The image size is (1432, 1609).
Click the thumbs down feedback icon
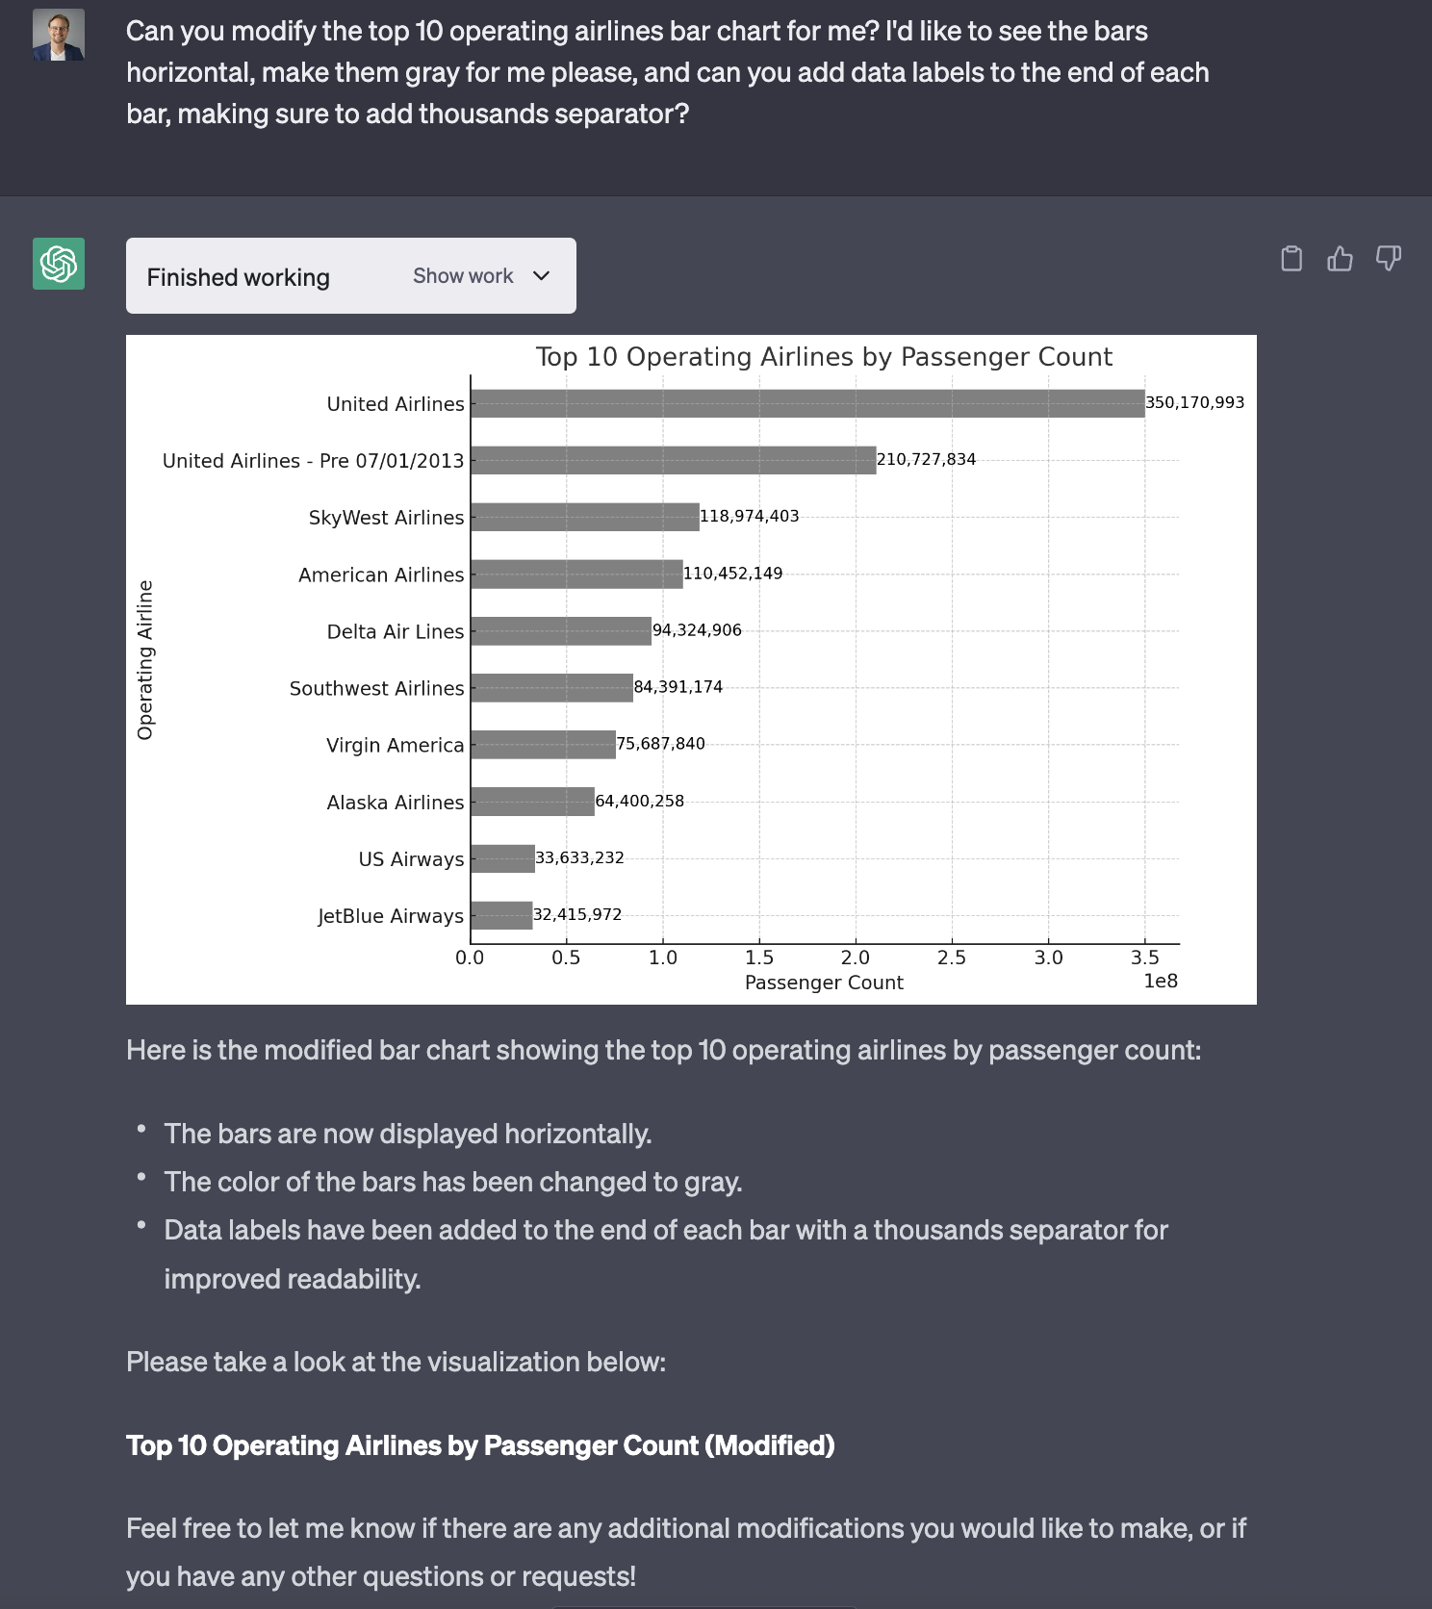pos(1389,259)
